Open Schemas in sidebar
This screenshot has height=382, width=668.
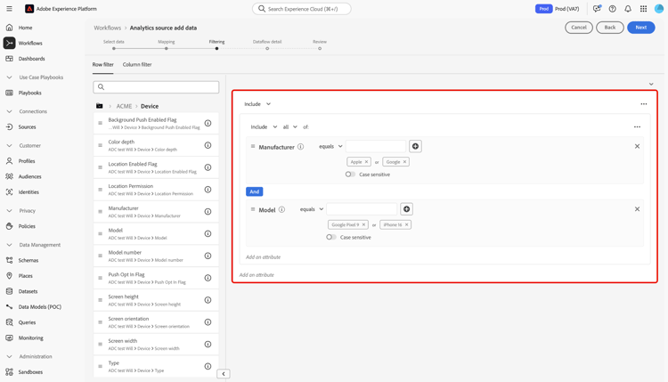[29, 260]
